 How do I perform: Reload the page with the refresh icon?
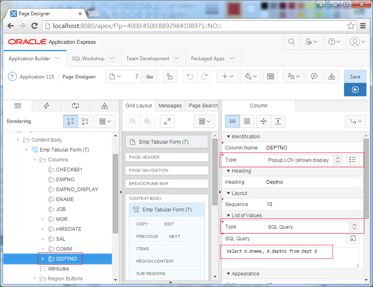pos(35,26)
